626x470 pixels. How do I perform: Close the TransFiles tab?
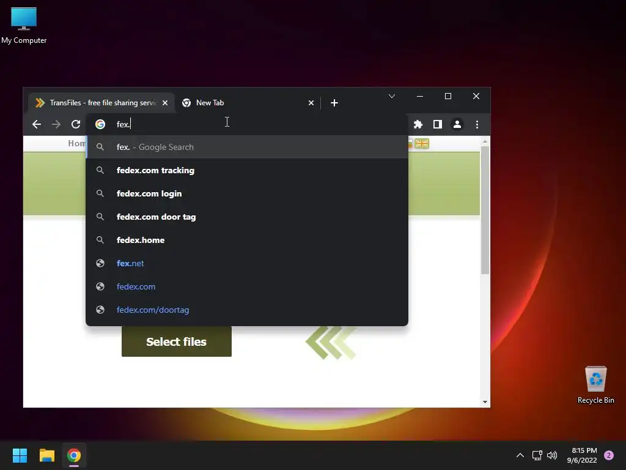[x=165, y=103]
